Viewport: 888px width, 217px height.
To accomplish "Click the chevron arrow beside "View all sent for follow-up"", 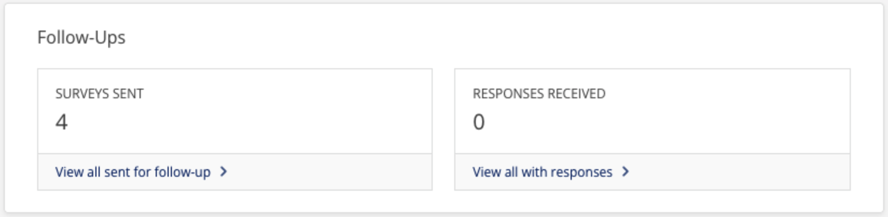I will click(x=224, y=172).
